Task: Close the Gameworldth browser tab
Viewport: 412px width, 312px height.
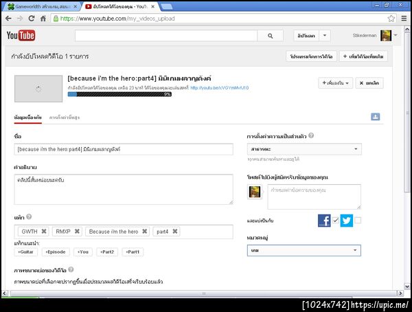Action: (x=76, y=7)
